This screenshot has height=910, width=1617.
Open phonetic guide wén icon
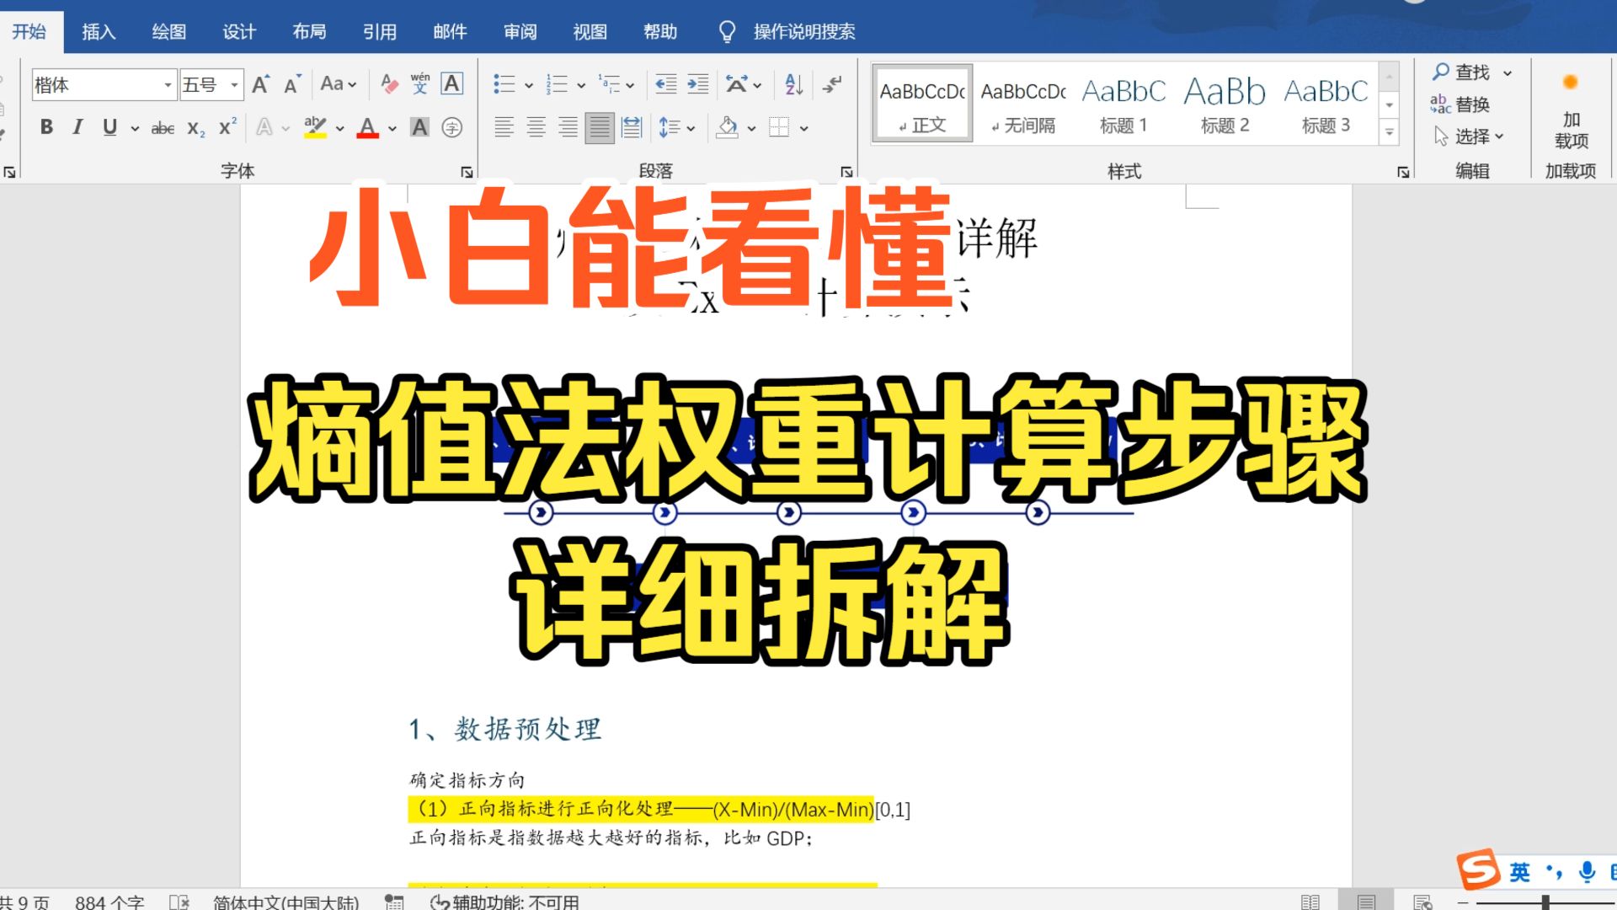point(420,83)
